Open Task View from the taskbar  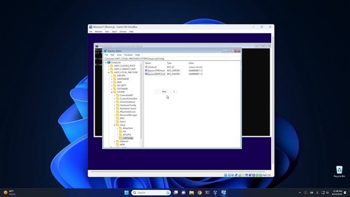(x=176, y=193)
